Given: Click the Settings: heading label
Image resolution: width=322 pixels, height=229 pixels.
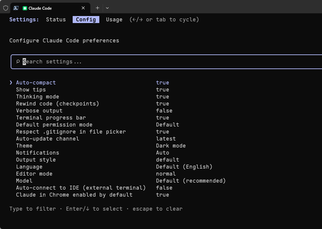Looking at the screenshot, I should (24, 20).
